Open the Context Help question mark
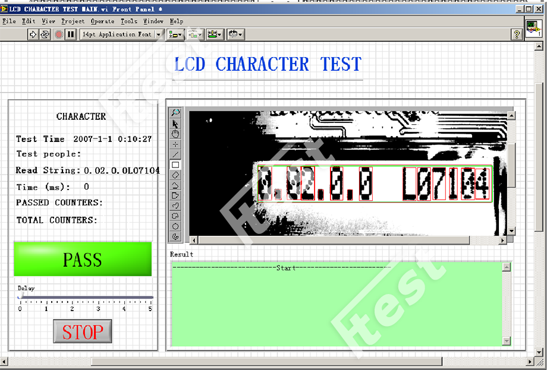The width and height of the screenshot is (547, 370). pos(517,34)
